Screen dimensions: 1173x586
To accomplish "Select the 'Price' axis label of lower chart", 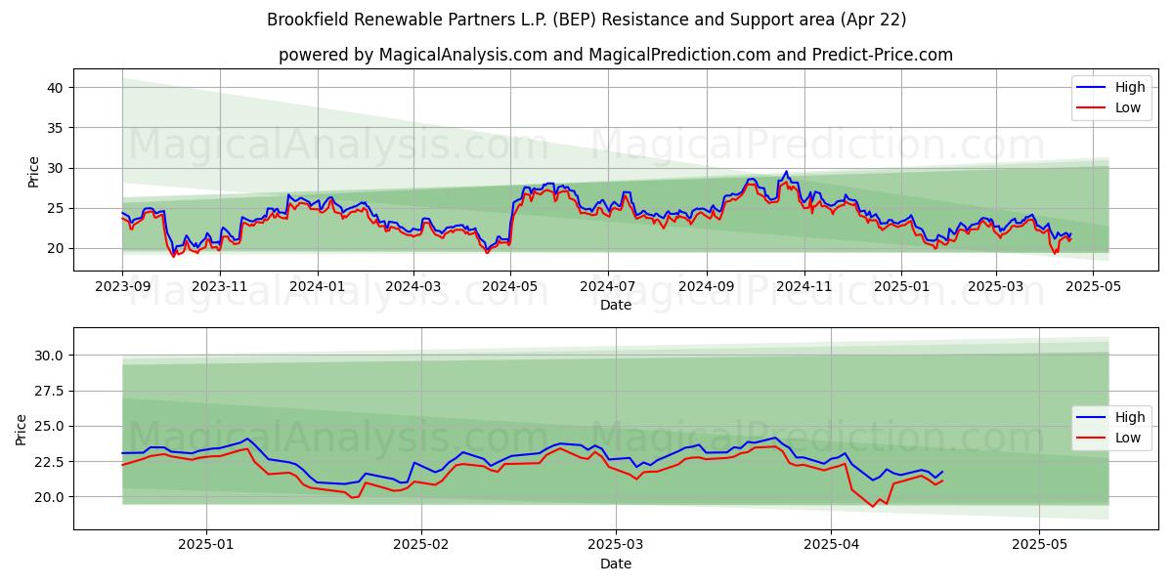I will point(22,429).
